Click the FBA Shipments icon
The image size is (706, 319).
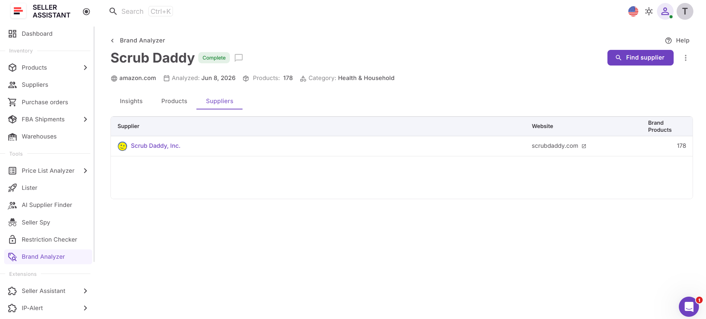tap(13, 119)
